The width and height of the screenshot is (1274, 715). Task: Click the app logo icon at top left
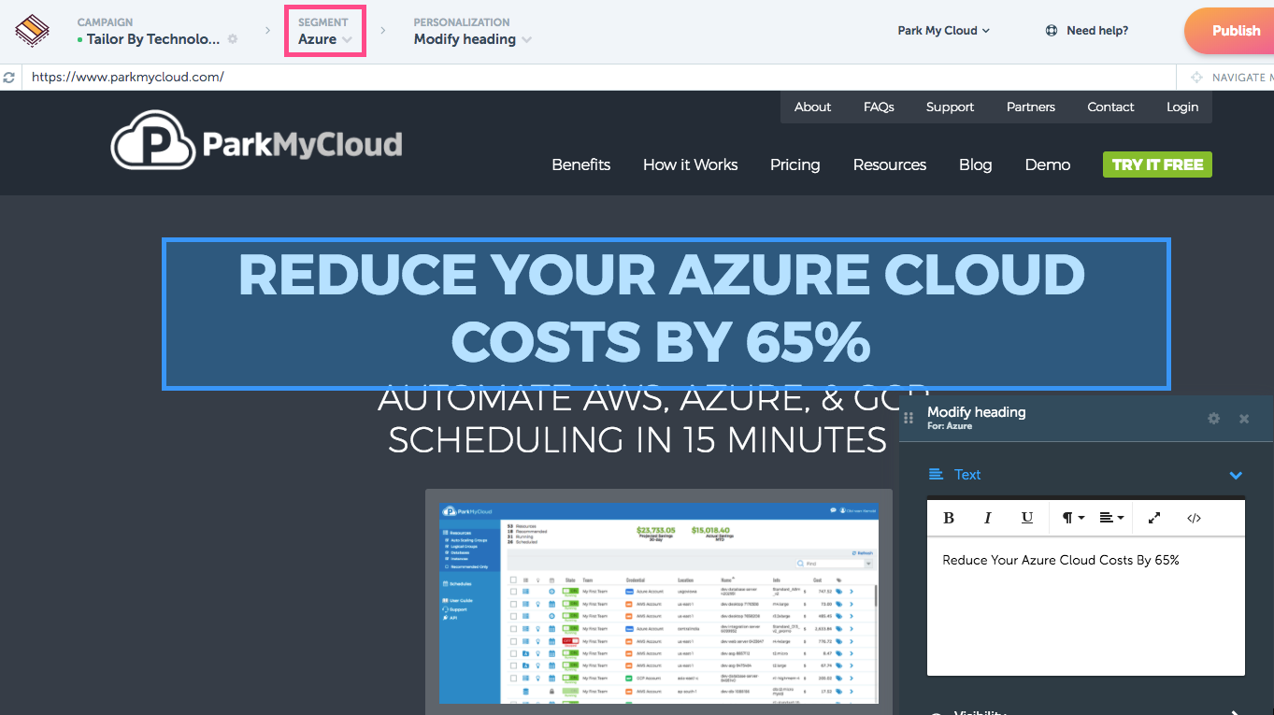(33, 31)
